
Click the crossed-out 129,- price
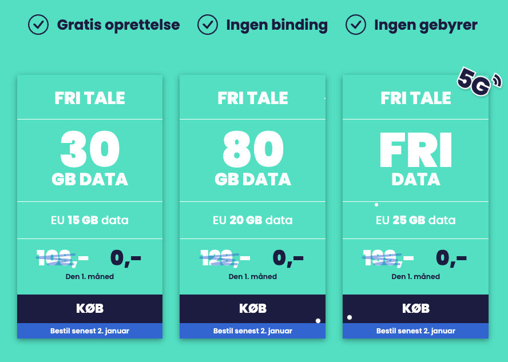point(225,258)
